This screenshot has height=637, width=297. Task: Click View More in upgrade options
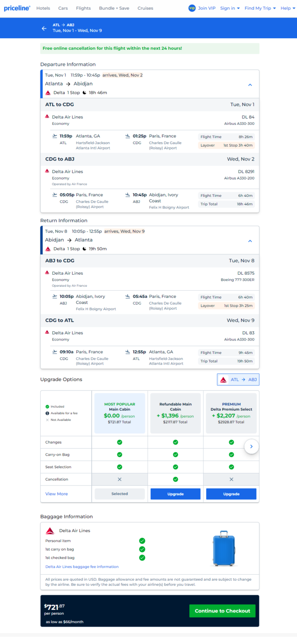[56, 494]
